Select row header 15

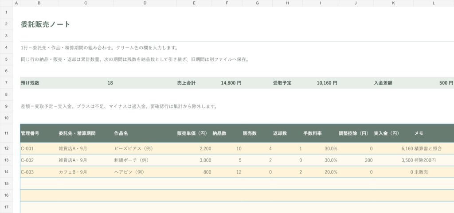pos(6,183)
